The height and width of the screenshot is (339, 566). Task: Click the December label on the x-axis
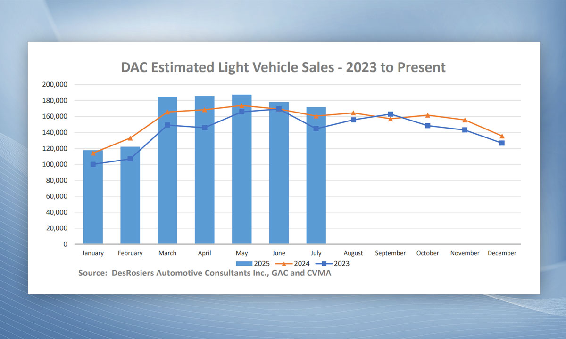point(502,253)
